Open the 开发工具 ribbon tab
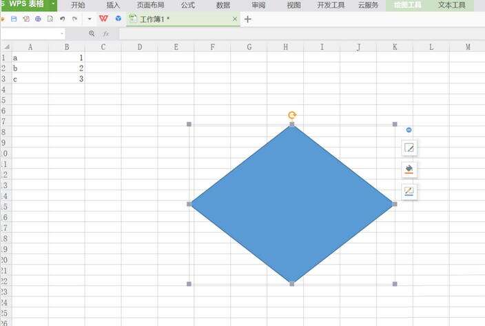Screen dimensions: 485x326 coord(331,5)
